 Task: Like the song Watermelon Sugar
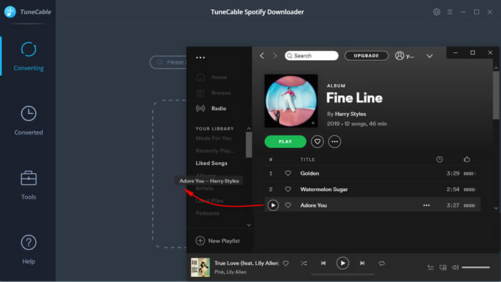pyautogui.click(x=288, y=189)
